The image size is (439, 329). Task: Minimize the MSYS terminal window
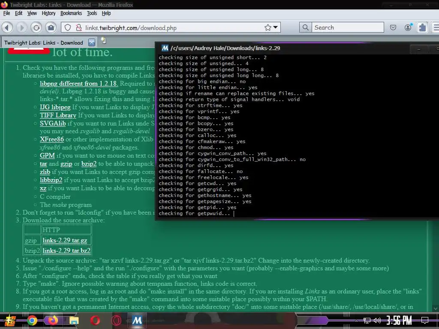(419, 49)
